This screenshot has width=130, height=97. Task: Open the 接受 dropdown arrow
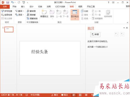pyautogui.click(x=90, y=15)
